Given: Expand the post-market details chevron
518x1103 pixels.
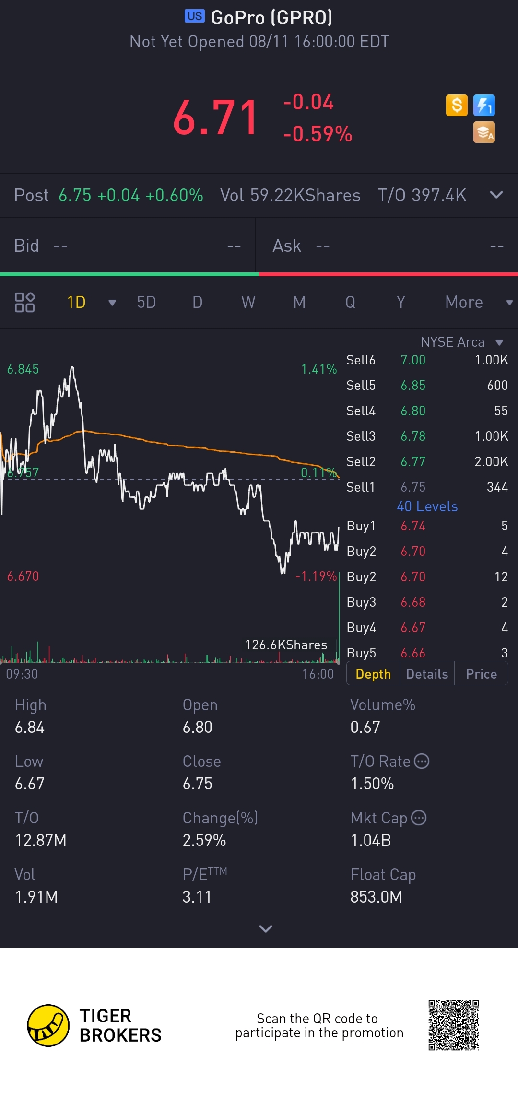Looking at the screenshot, I should 496,195.
